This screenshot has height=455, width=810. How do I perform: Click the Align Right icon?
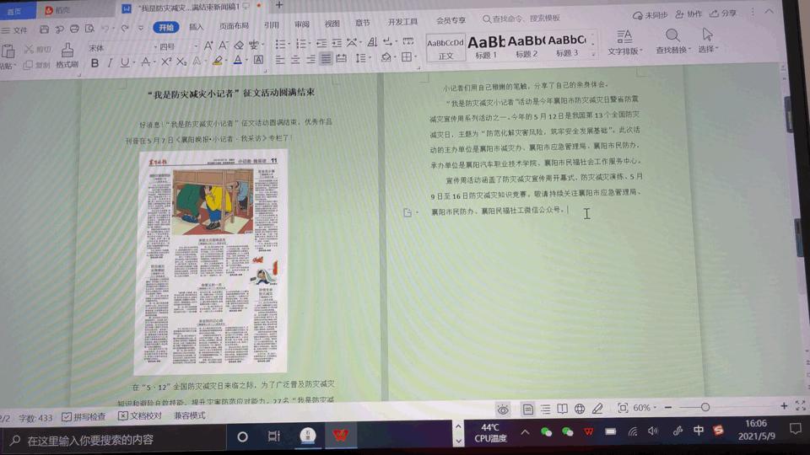(x=310, y=59)
